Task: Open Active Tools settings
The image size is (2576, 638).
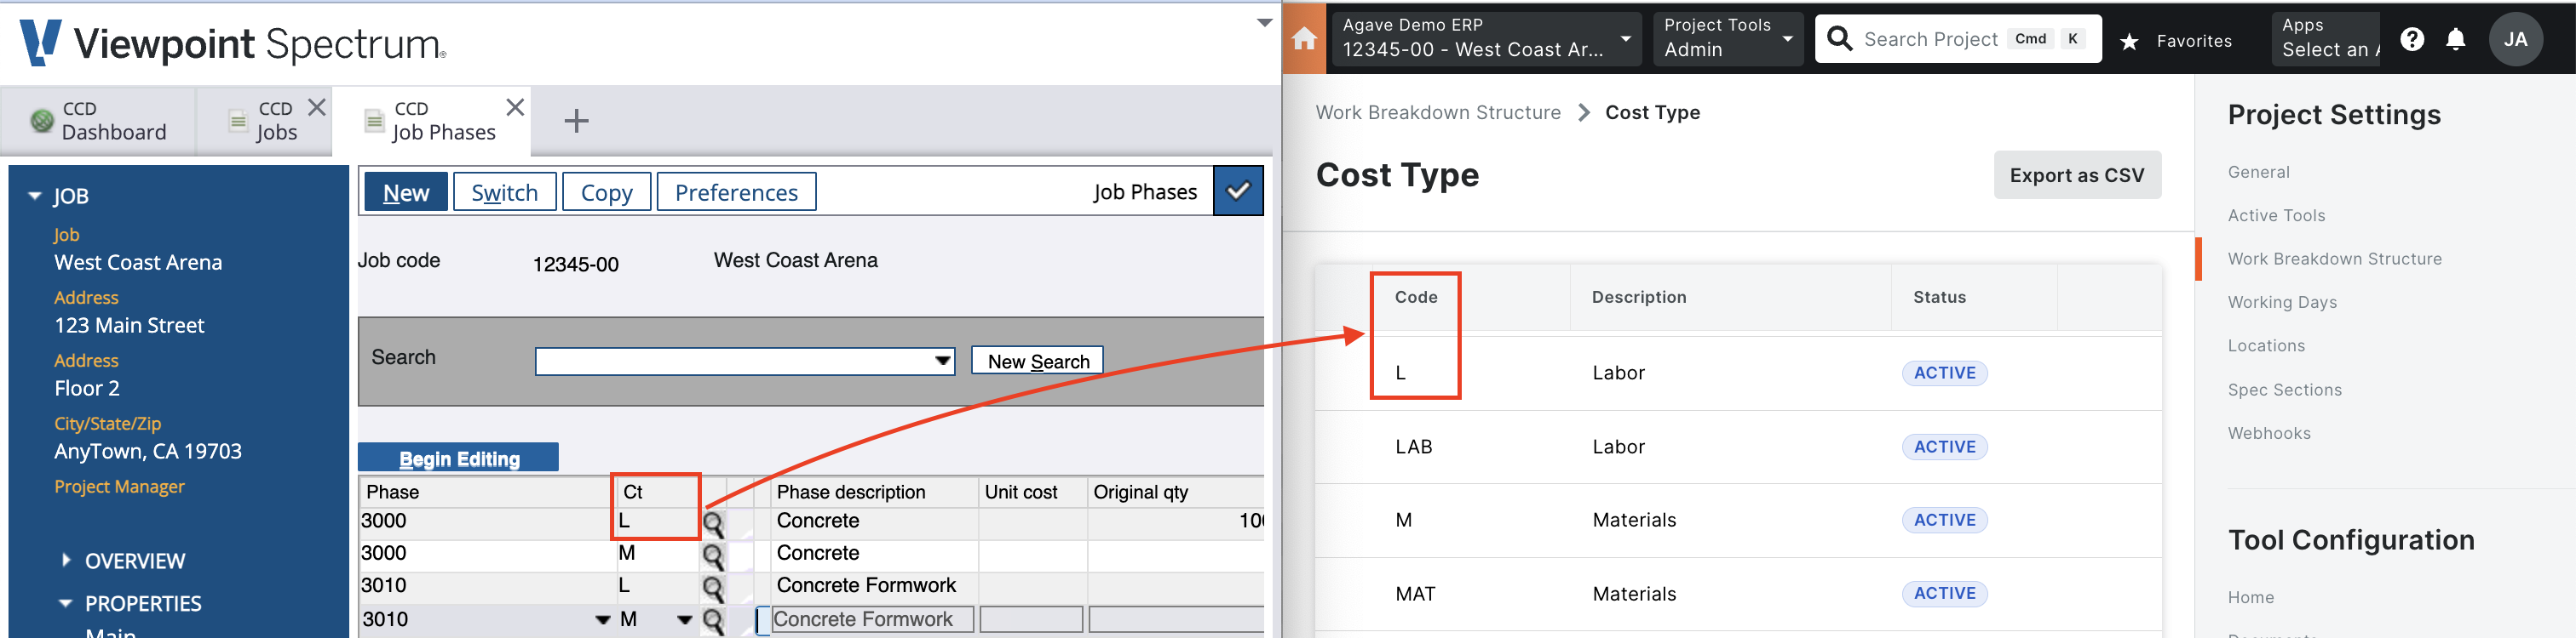Action: point(2276,216)
